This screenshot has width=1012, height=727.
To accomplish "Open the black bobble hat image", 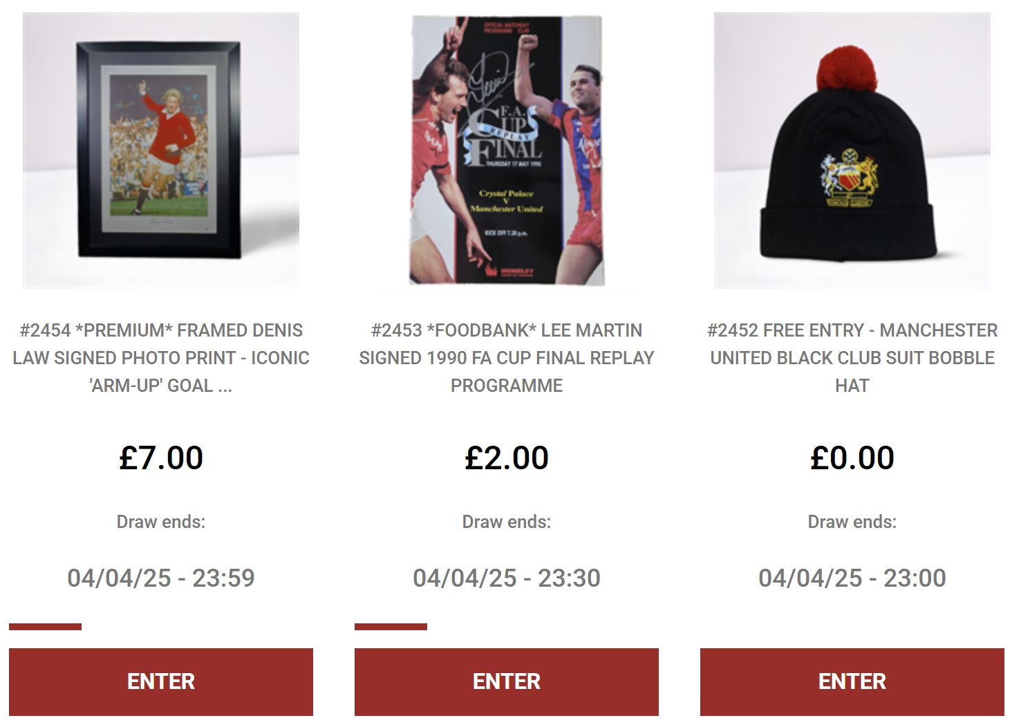I will [x=852, y=150].
